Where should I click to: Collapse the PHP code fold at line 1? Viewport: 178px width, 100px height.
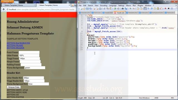tap(86, 15)
